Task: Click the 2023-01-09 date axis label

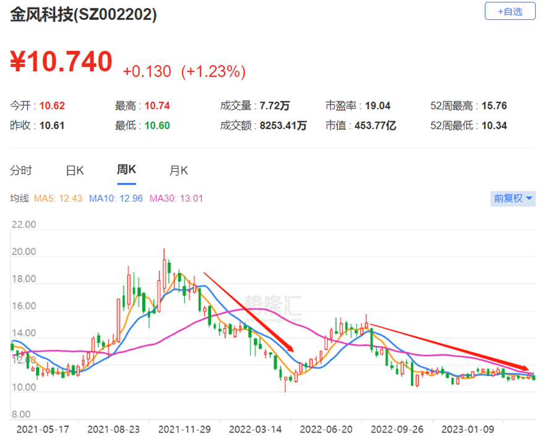Action: tap(468, 429)
